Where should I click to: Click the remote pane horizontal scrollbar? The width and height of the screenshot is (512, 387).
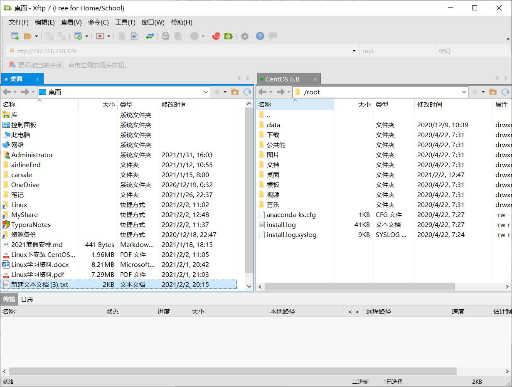tap(359, 287)
